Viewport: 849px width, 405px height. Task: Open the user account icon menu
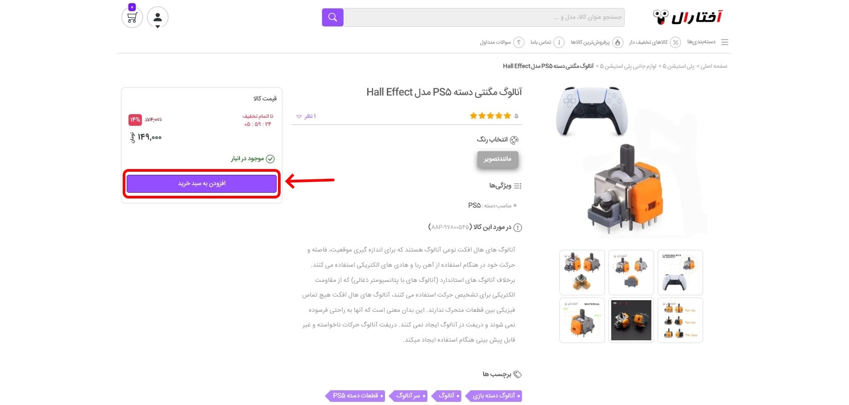pos(157,17)
